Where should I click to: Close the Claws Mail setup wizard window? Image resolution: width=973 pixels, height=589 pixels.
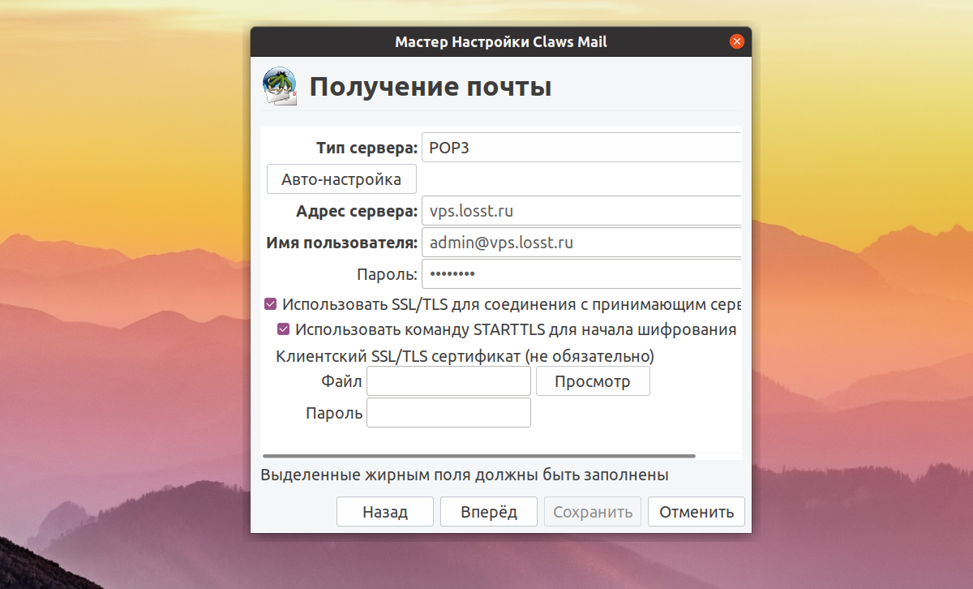[x=736, y=41]
